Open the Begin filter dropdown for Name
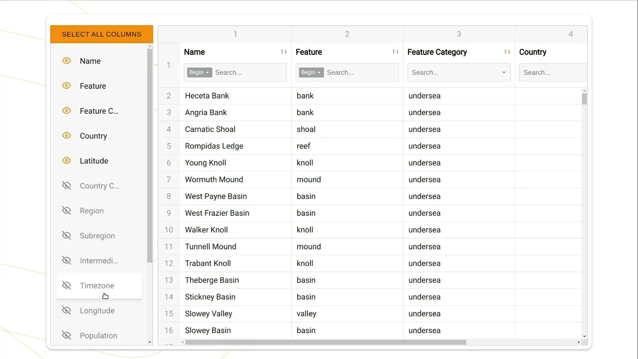Screen dimensions: 638x359 [199, 72]
